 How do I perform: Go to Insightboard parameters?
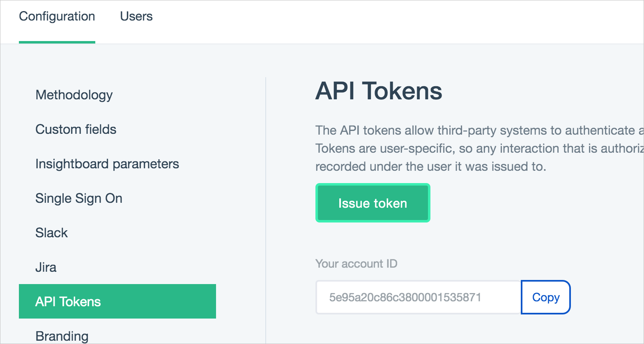[x=107, y=164]
